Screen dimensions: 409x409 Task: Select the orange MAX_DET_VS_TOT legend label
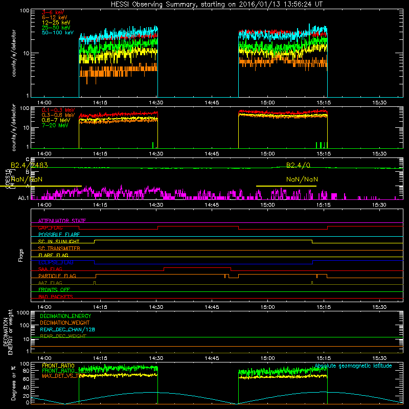click(x=63, y=376)
